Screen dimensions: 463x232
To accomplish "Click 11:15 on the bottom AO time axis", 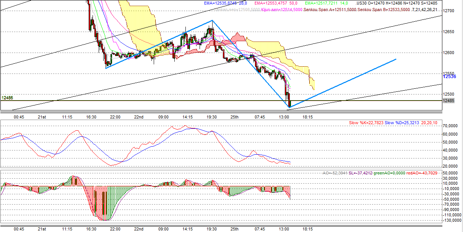I will [x=67, y=229].
